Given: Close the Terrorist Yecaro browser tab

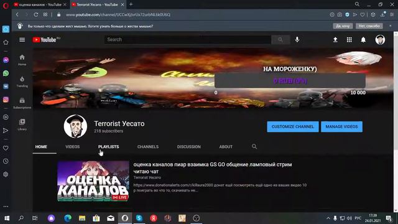Looking at the screenshot, I should [x=123, y=4].
